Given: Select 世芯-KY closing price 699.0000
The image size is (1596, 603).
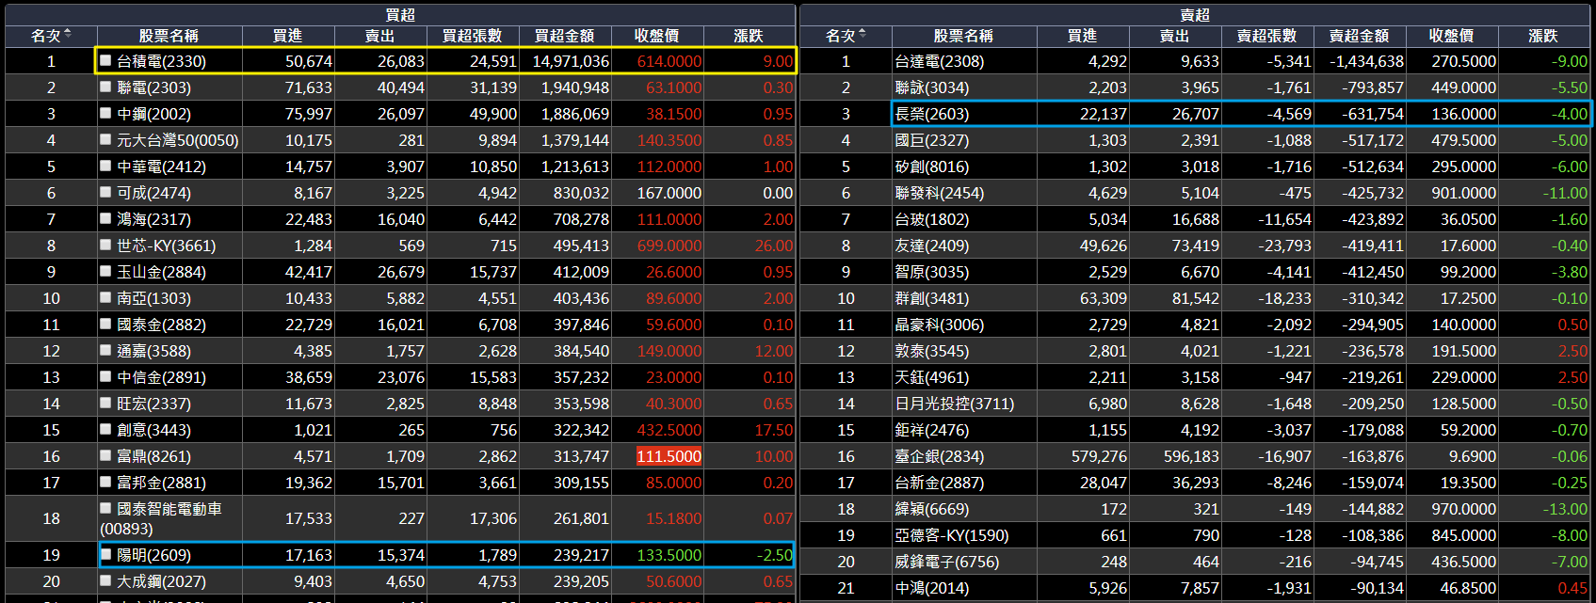Looking at the screenshot, I should click(x=669, y=246).
